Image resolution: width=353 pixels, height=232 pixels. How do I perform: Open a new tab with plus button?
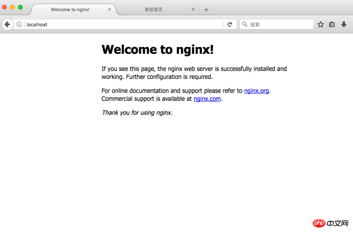(x=206, y=10)
